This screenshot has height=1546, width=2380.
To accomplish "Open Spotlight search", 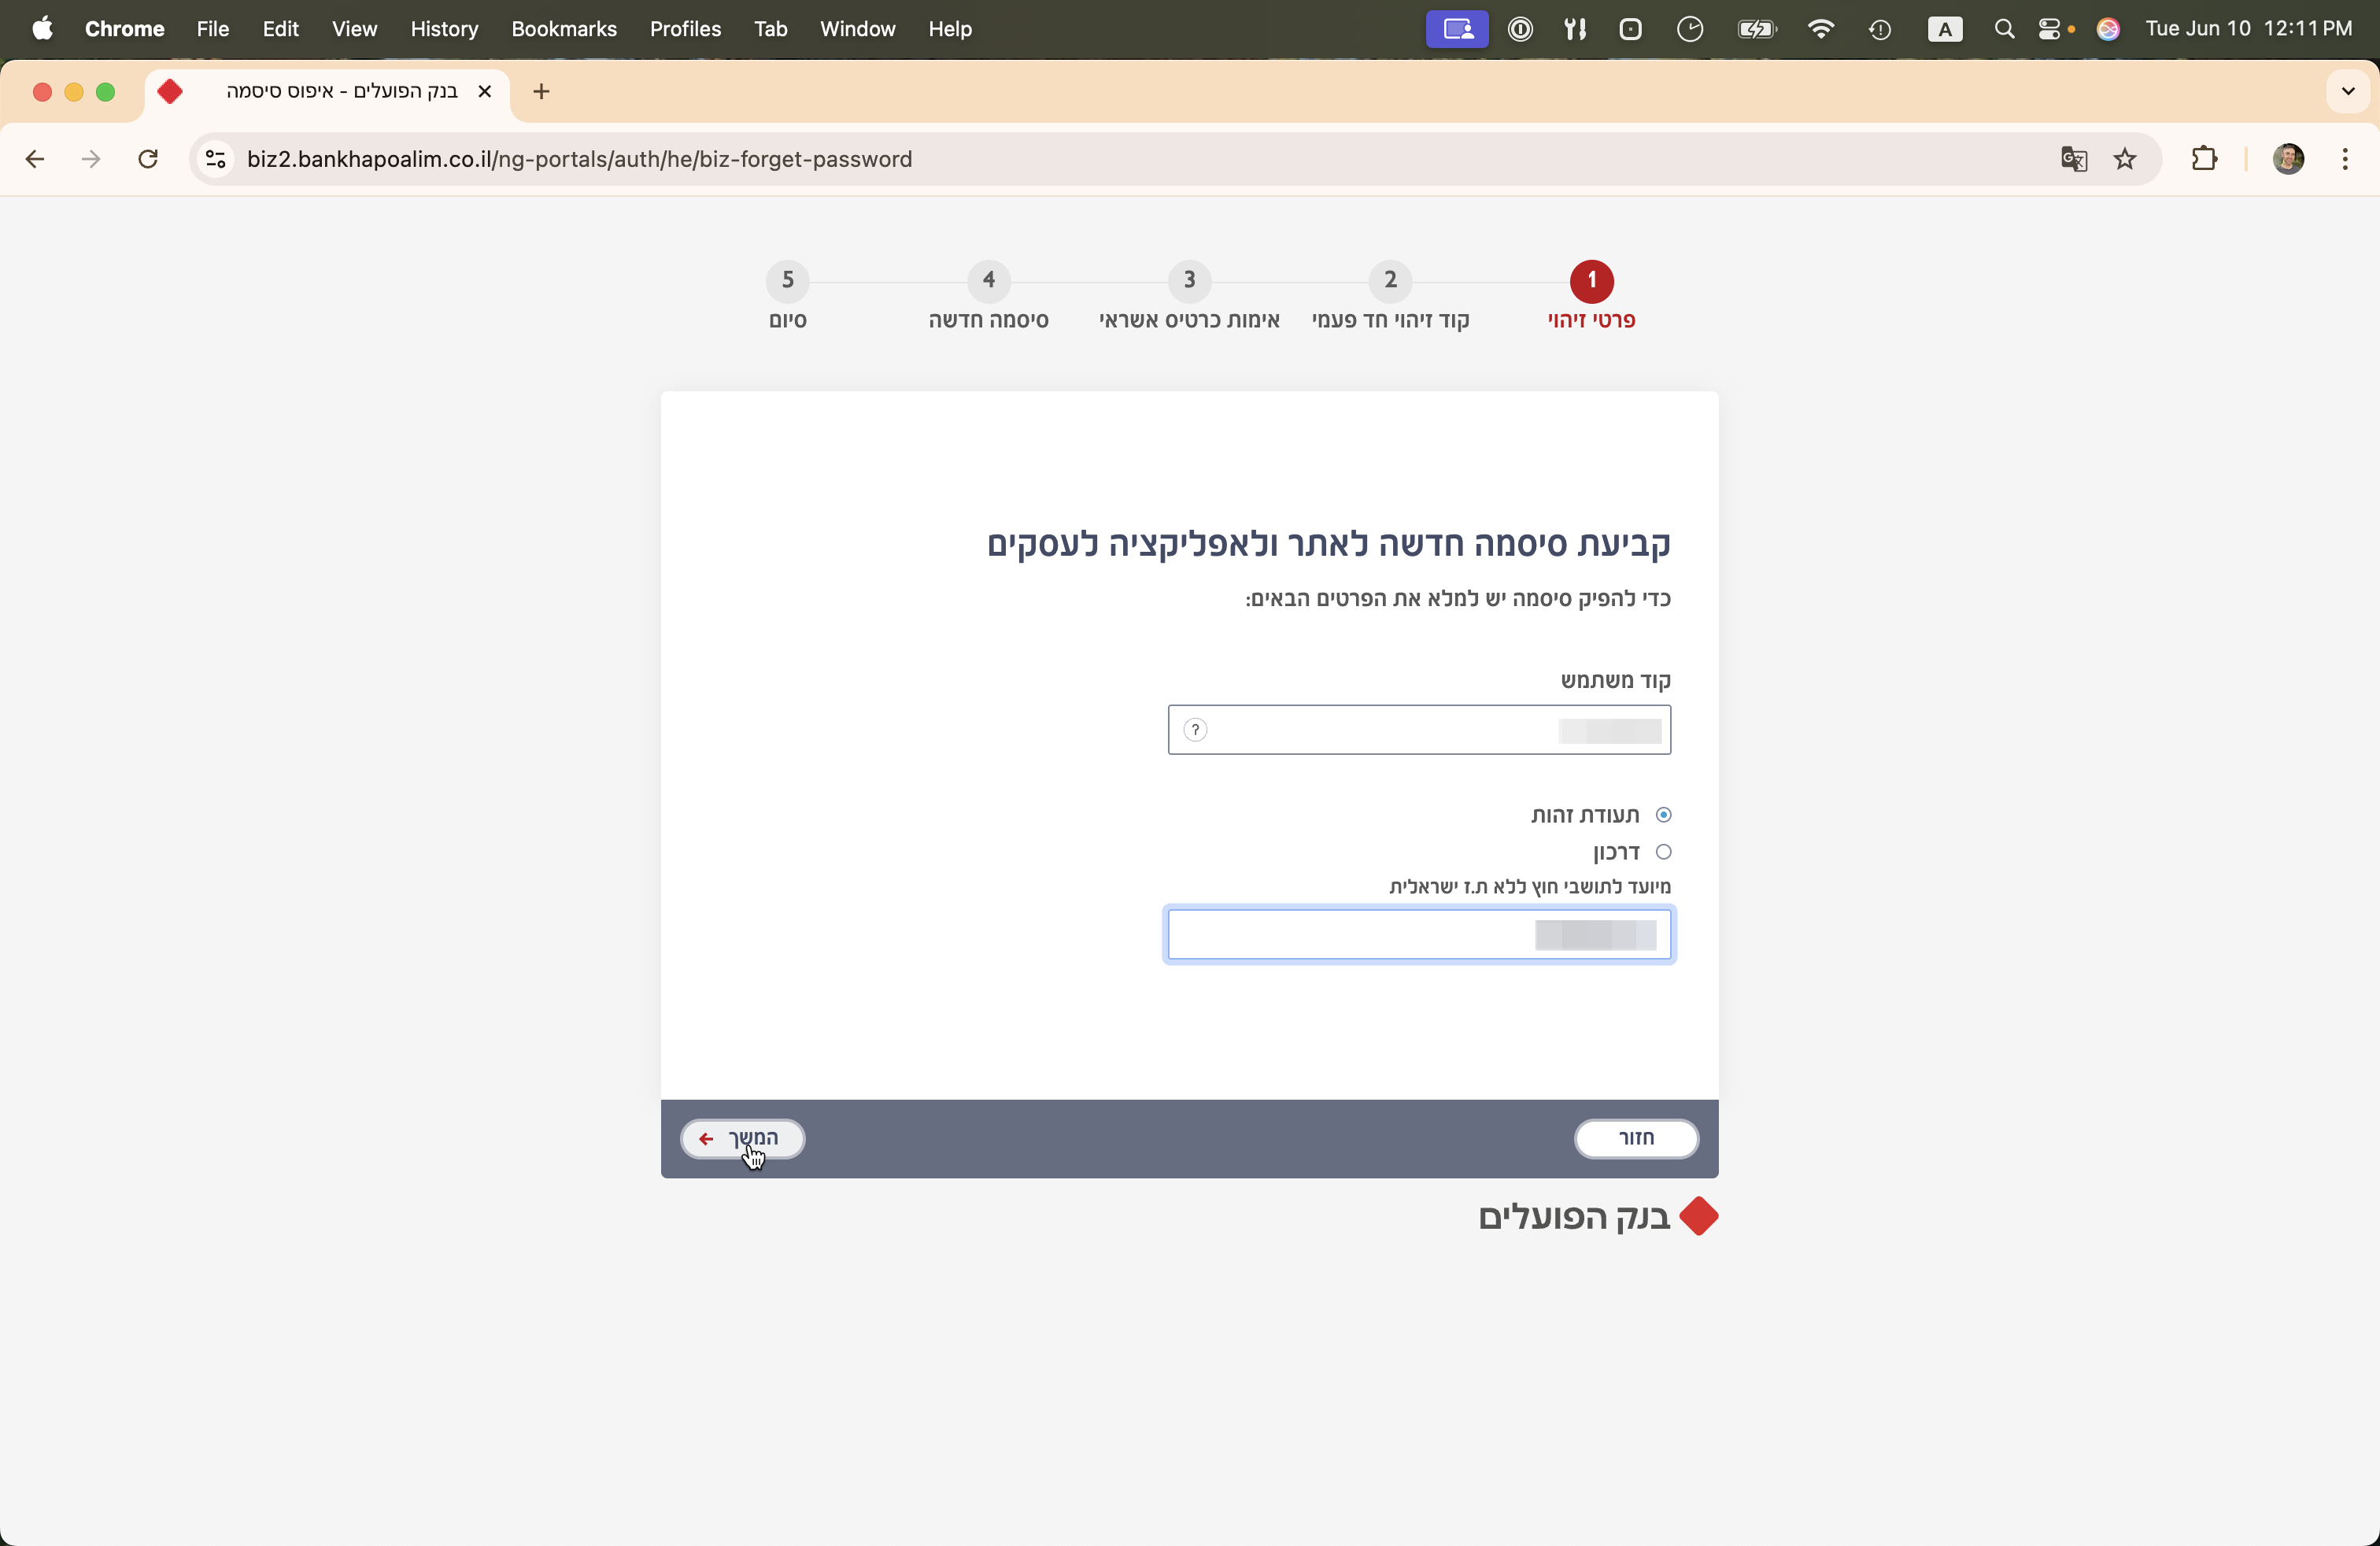I will point(2003,29).
